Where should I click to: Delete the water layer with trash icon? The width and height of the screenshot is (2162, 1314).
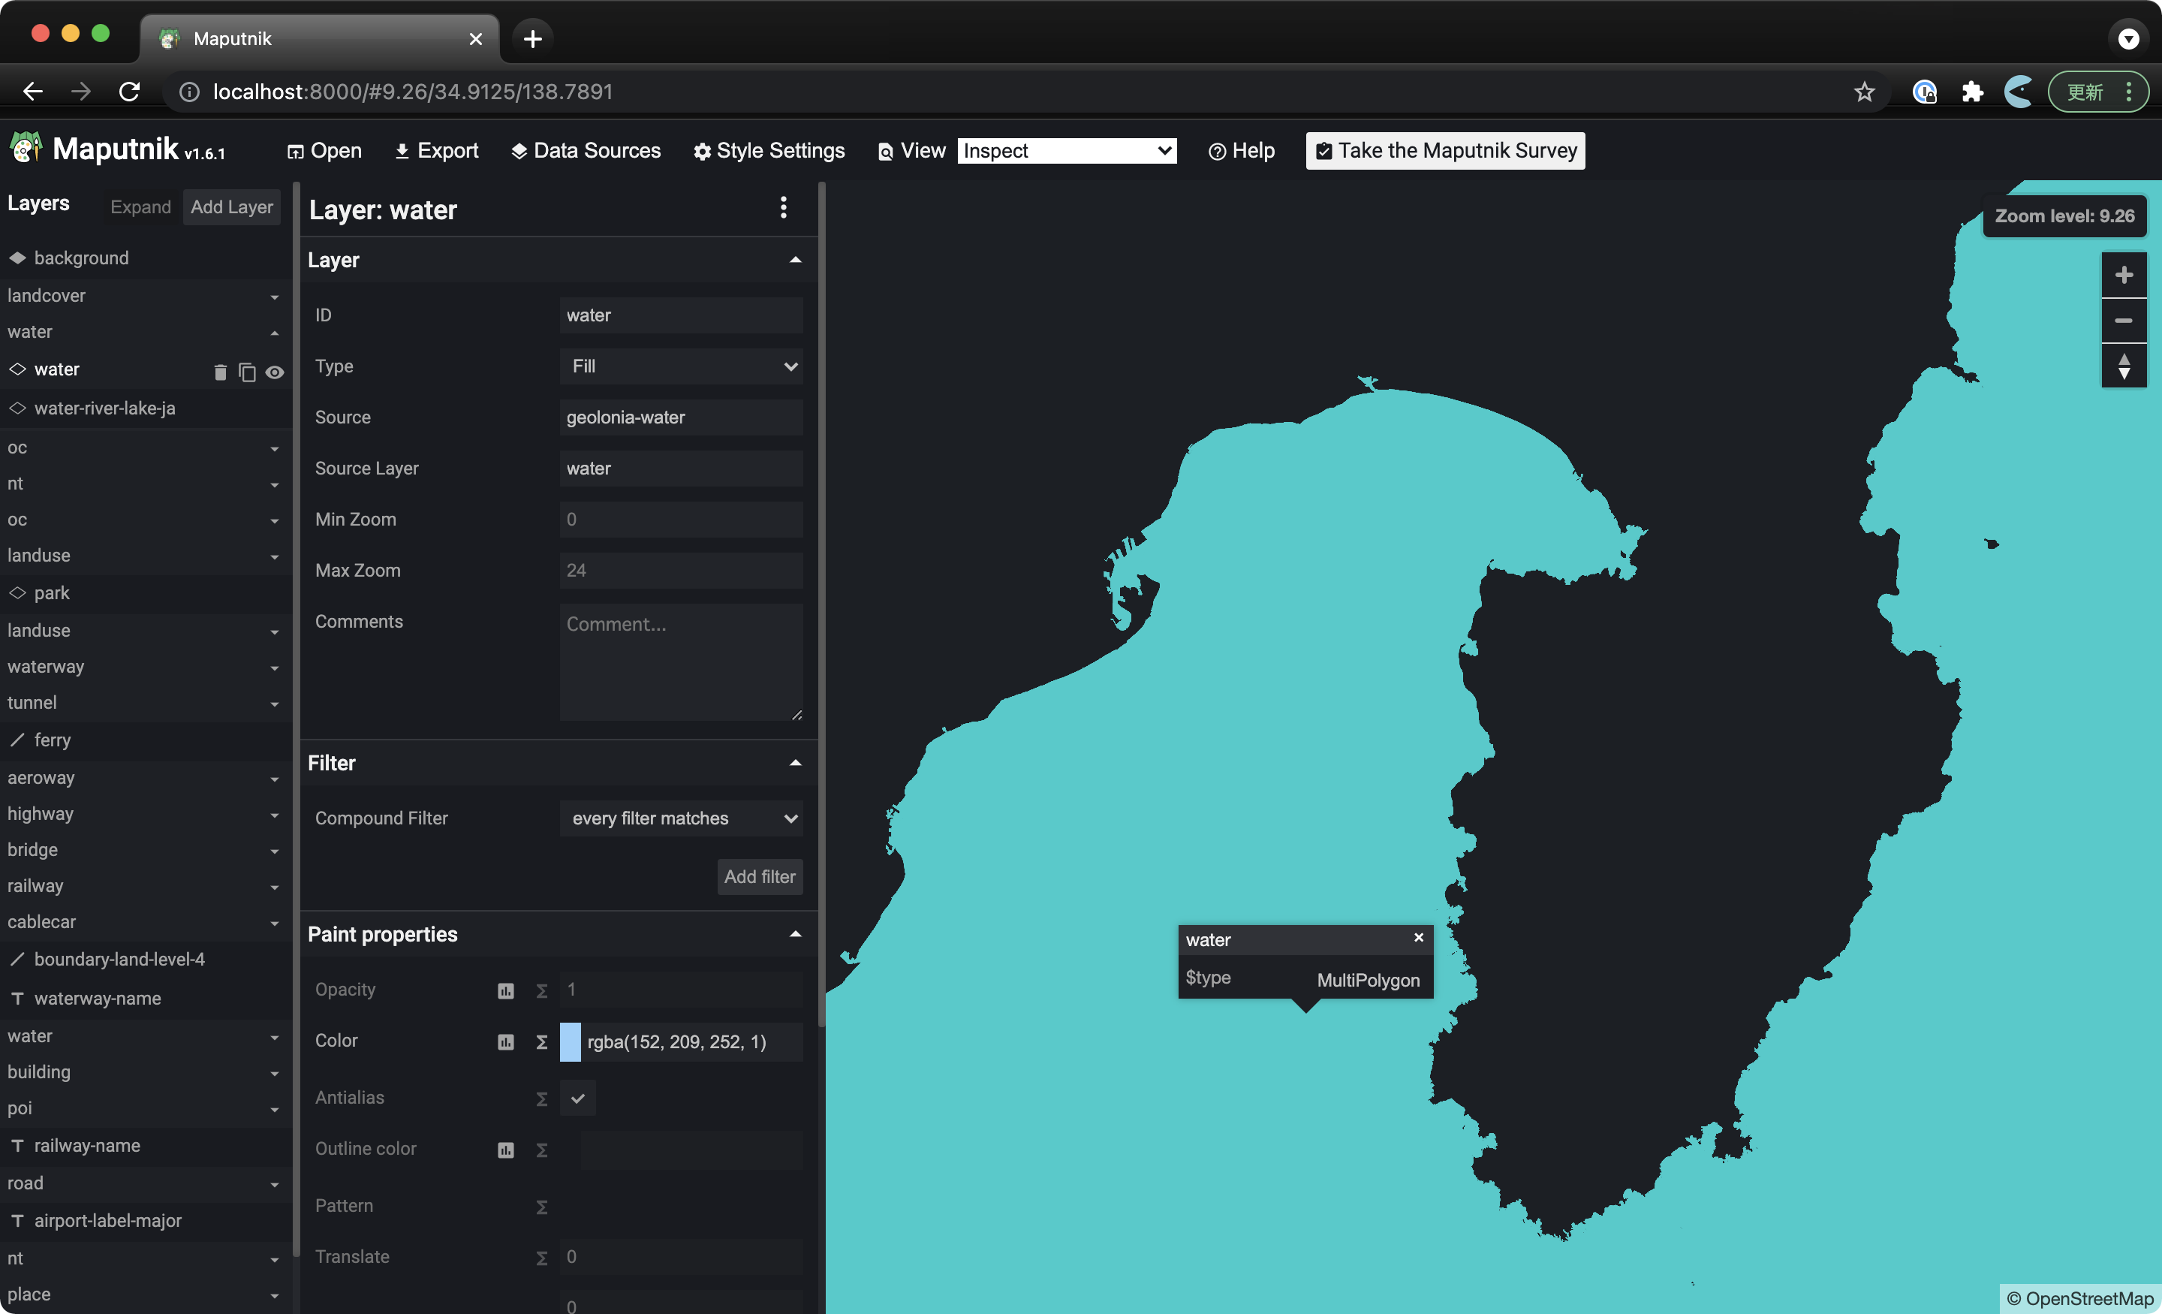tap(219, 371)
